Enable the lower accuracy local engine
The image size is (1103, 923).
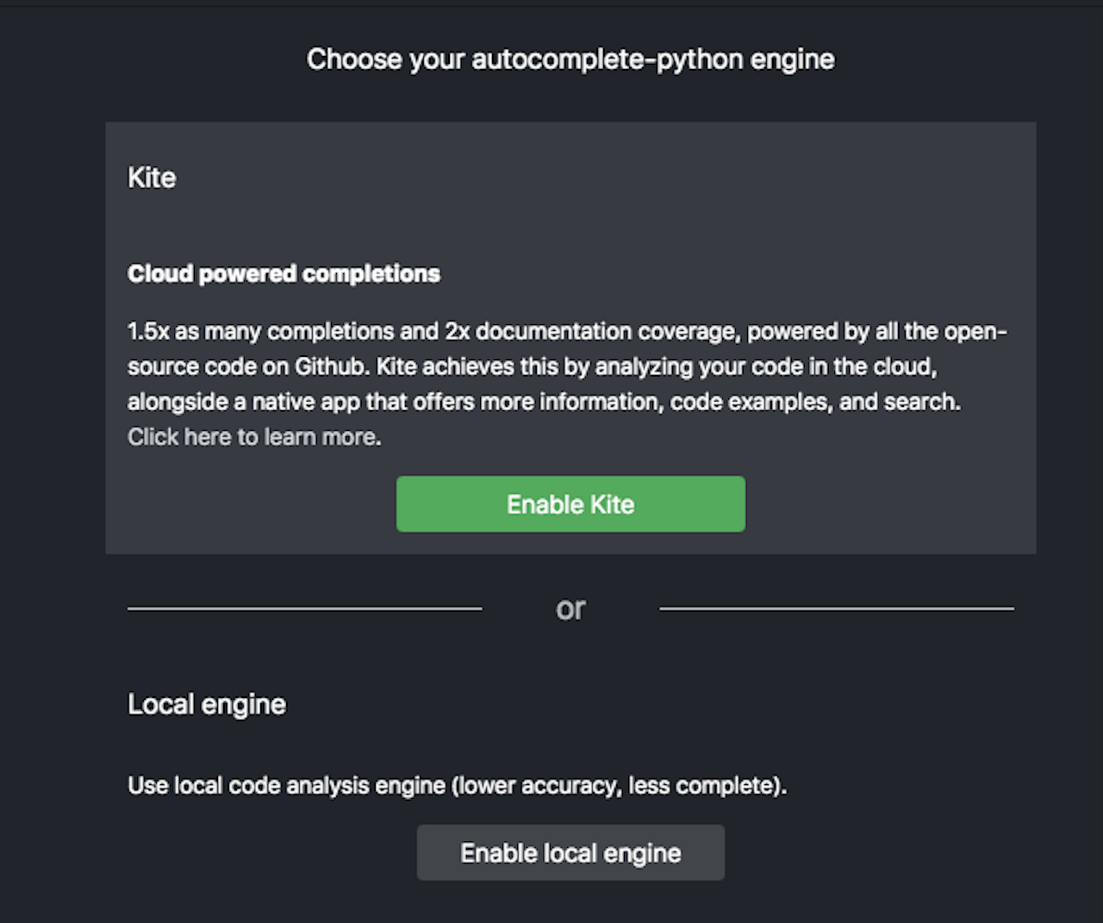coord(570,852)
